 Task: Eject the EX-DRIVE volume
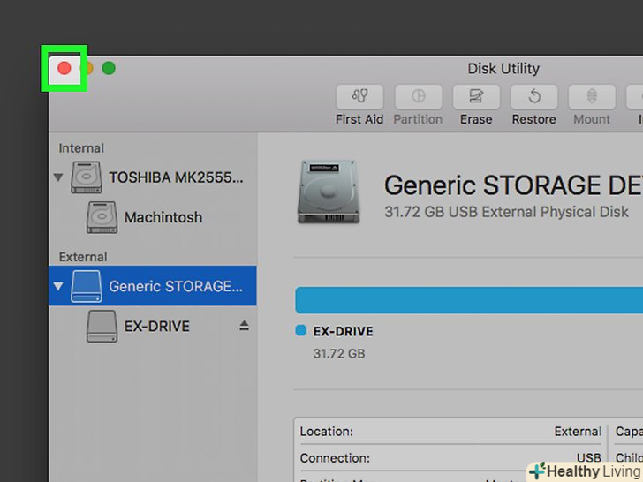tap(244, 326)
